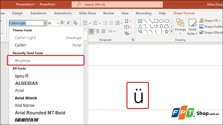Switch to Slide Show tab

point(88,13)
